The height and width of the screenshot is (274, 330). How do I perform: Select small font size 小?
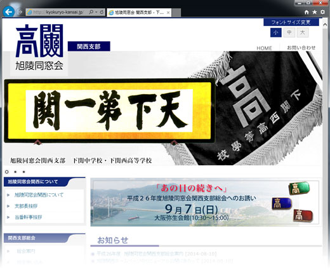coord(276,32)
